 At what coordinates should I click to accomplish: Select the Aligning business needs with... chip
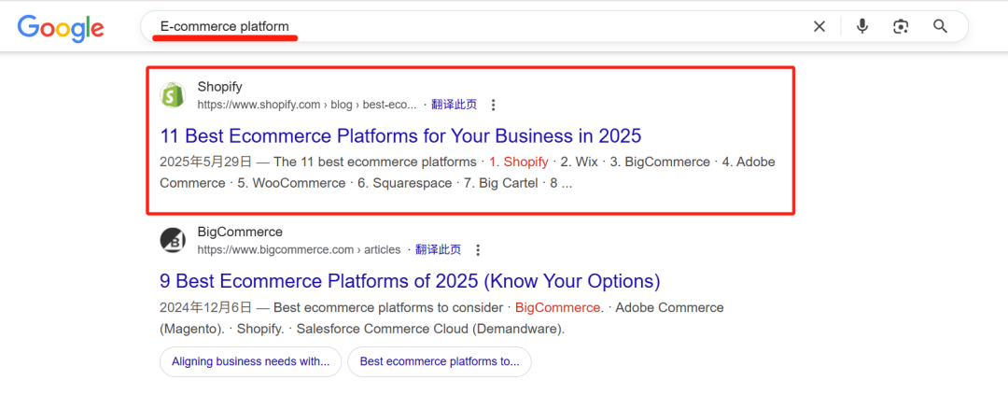click(x=251, y=361)
